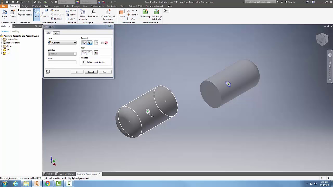Expand the Relationships panel dropdown
This screenshot has height=187, width=333.
click(x=49, y=23)
